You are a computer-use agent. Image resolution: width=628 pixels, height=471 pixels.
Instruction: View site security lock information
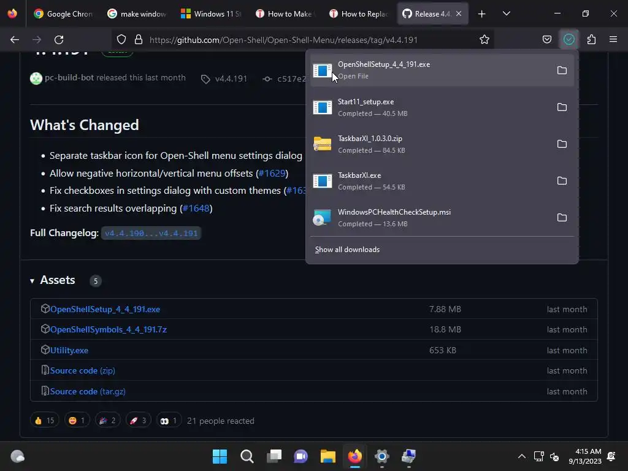[139, 40]
